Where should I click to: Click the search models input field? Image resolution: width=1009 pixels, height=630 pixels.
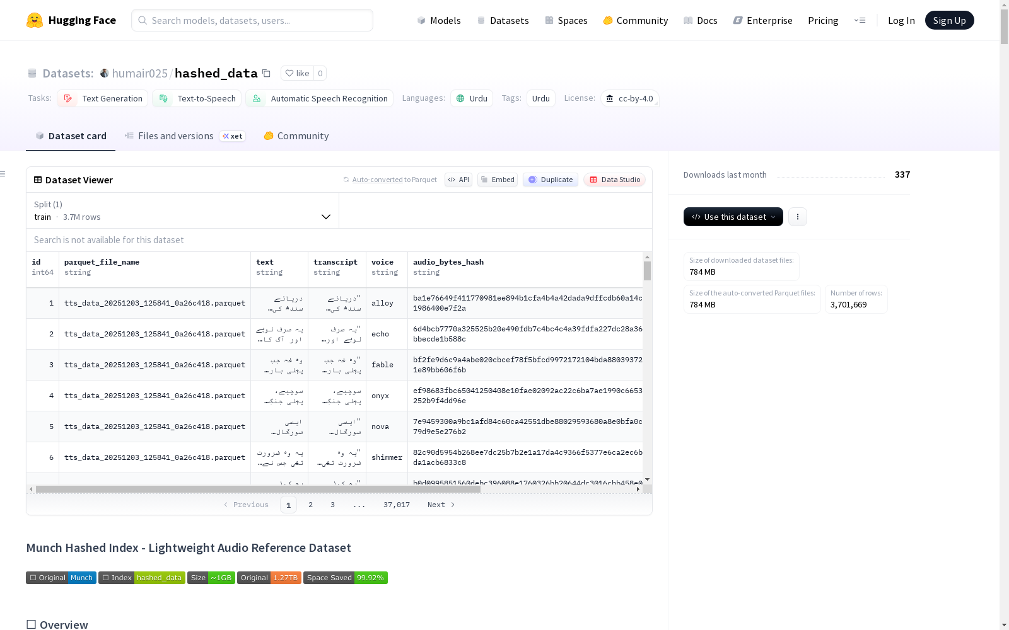252,20
